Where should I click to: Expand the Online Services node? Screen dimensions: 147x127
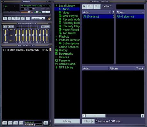56,47
